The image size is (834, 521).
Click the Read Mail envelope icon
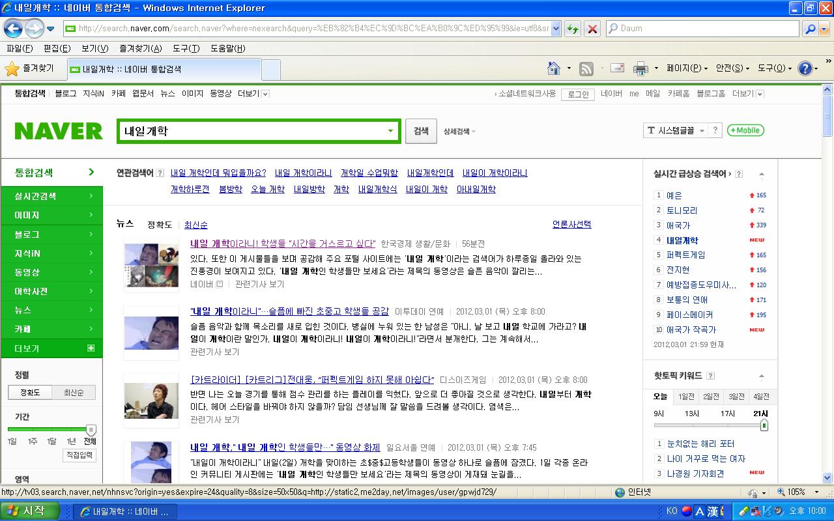point(617,68)
